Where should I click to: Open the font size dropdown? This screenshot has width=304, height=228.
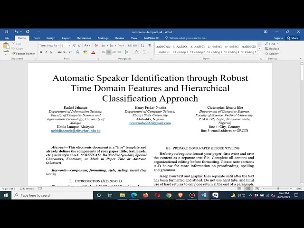[x=69, y=46]
